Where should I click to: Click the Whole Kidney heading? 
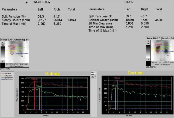tap(42, 2)
